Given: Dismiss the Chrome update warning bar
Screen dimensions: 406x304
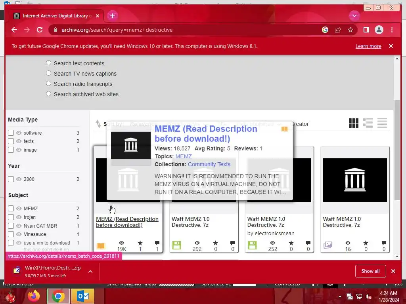Looking at the screenshot, I should click(x=391, y=46).
